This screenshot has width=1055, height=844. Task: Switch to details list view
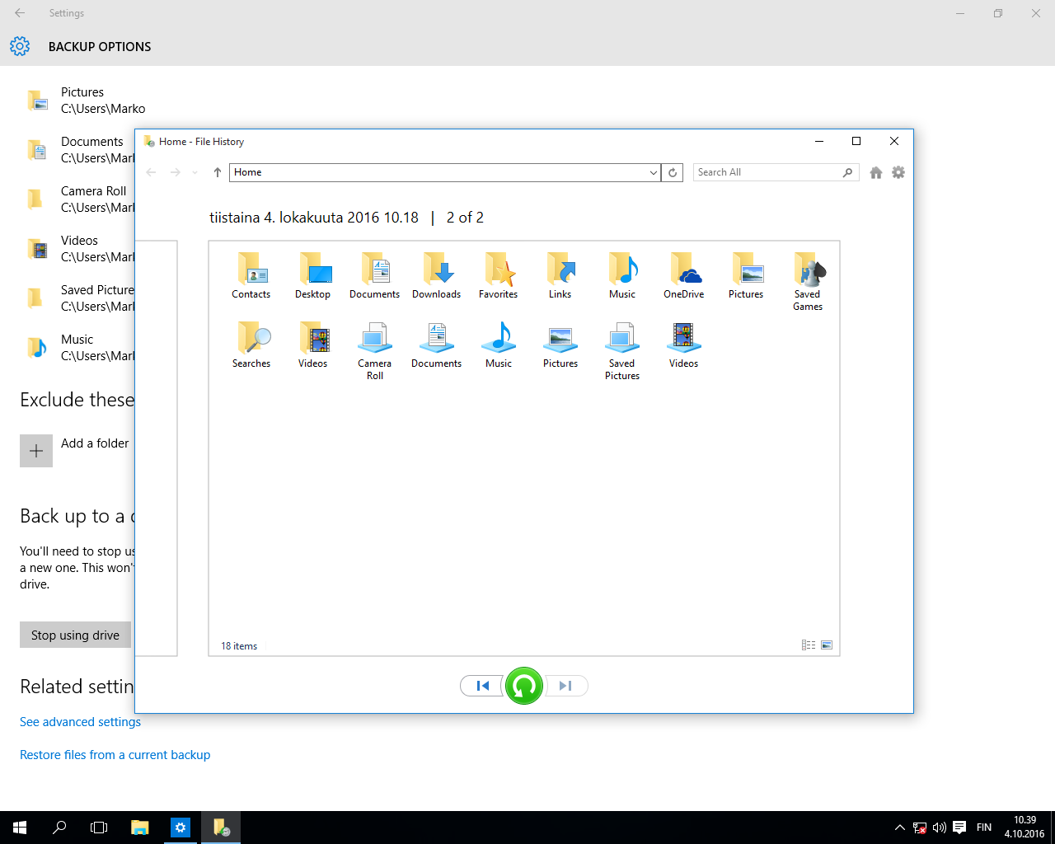(809, 645)
